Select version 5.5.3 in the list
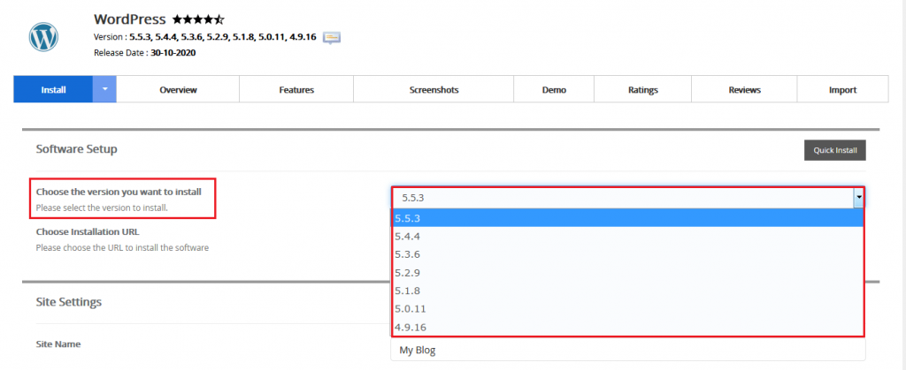 point(628,218)
